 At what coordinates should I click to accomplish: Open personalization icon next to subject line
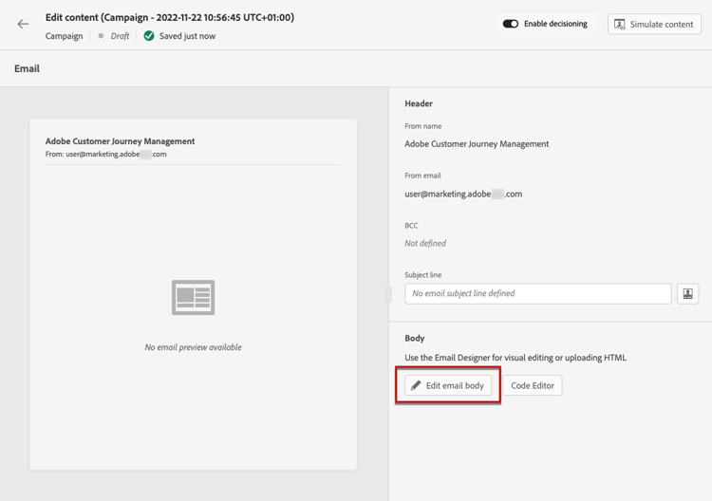pyautogui.click(x=687, y=293)
